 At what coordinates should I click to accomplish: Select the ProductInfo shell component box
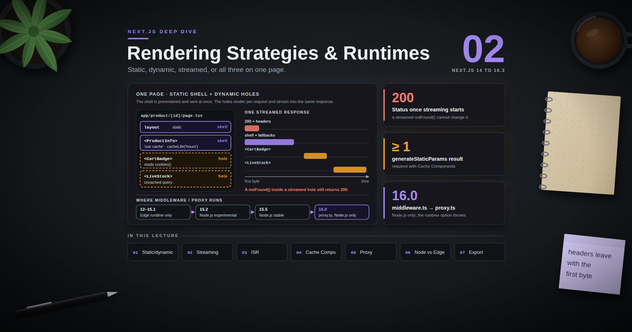[x=186, y=143]
